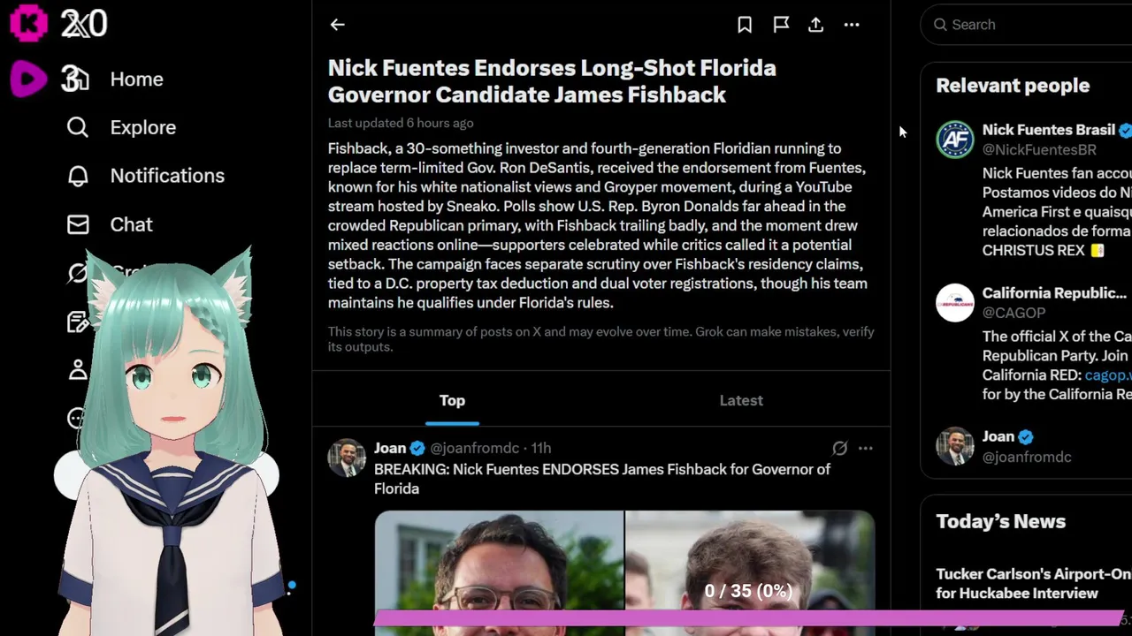Image resolution: width=1132 pixels, height=636 pixels.
Task: Click the pink progress bar overlay
Action: pos(749,618)
